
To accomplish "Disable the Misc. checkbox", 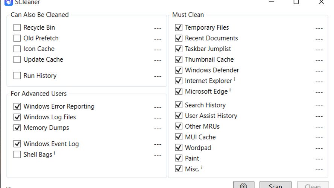I will tap(179, 168).
